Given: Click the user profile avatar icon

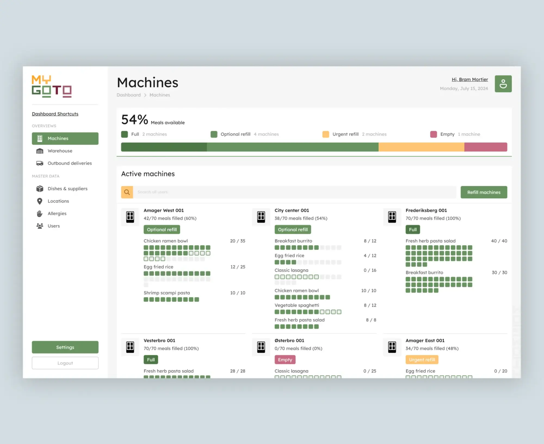Looking at the screenshot, I should (x=503, y=84).
